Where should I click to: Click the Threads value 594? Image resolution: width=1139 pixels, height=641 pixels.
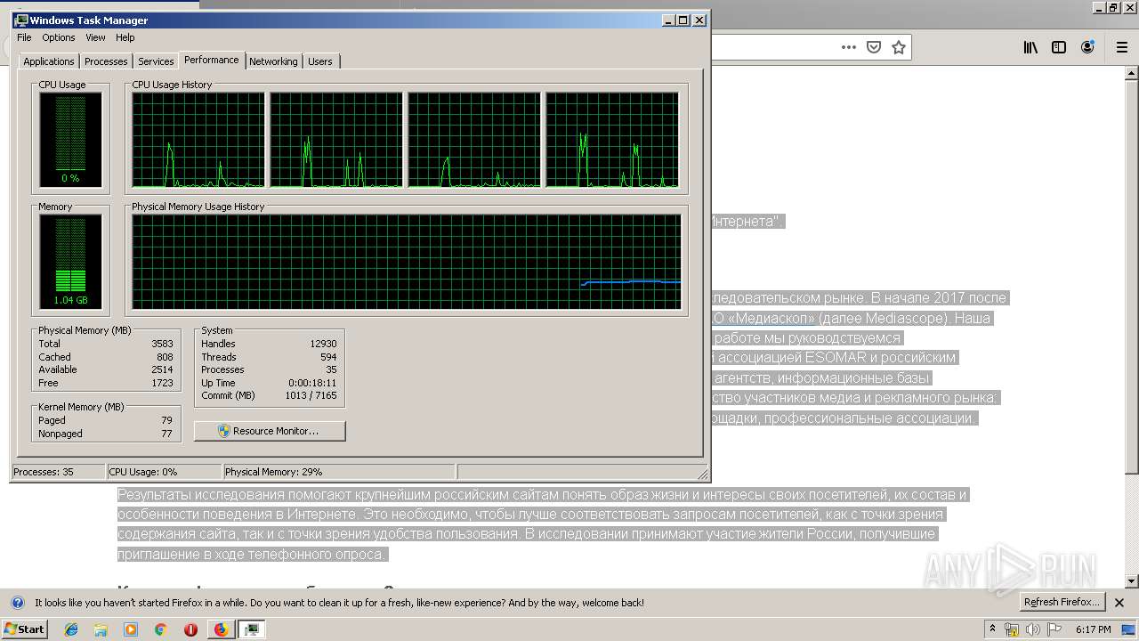tap(328, 357)
